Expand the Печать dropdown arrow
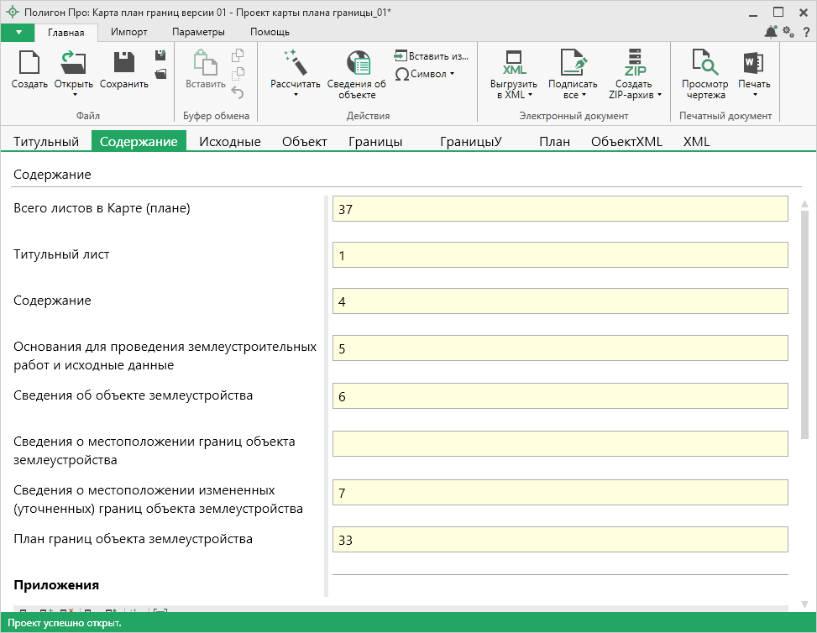The image size is (817, 633). (x=754, y=94)
